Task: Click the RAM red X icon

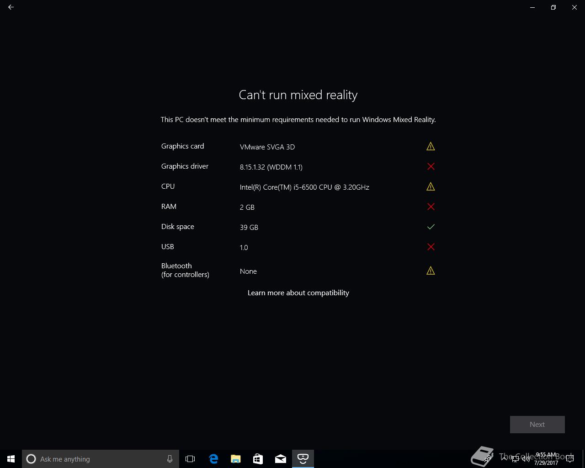Action: [x=431, y=207]
